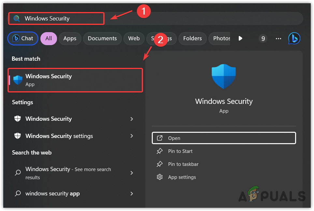Click pin icon beside Pin to Start
314x211 pixels.
click(160, 151)
